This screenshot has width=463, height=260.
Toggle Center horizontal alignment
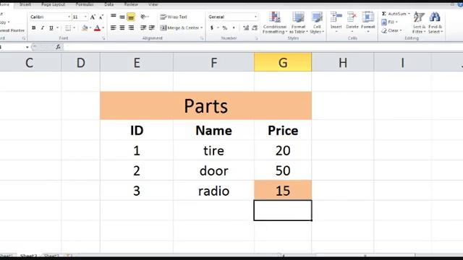coord(122,27)
